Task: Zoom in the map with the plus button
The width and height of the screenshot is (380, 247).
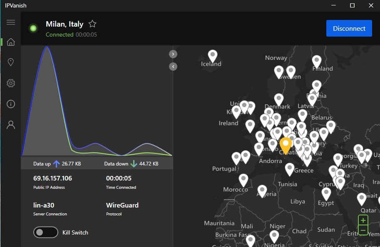Action: click(363, 220)
